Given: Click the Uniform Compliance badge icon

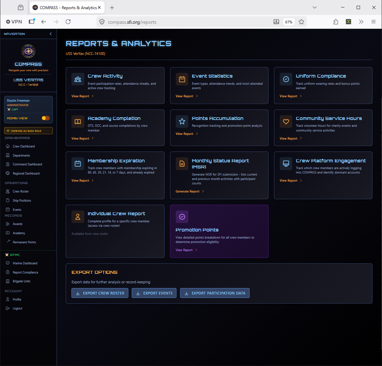Looking at the screenshot, I should point(286,79).
